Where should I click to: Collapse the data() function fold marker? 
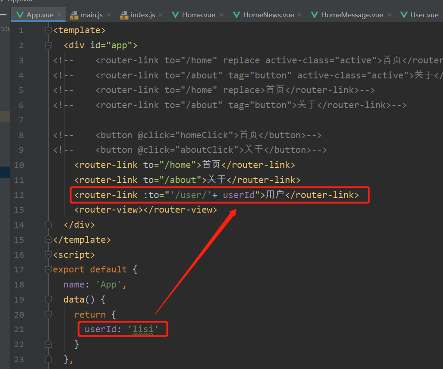48,299
